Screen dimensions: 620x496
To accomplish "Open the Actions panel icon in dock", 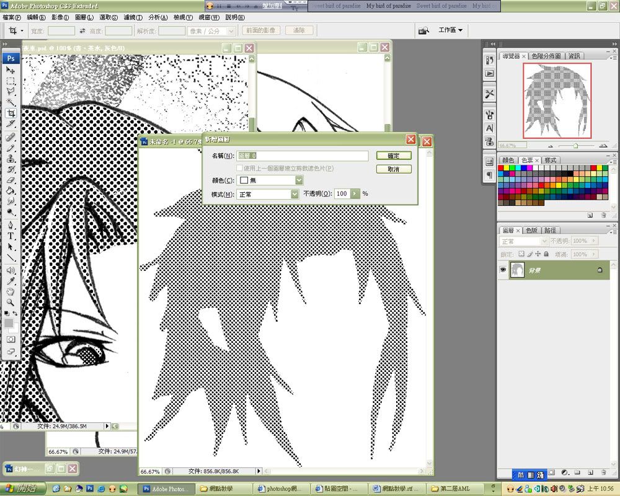I will click(x=490, y=74).
